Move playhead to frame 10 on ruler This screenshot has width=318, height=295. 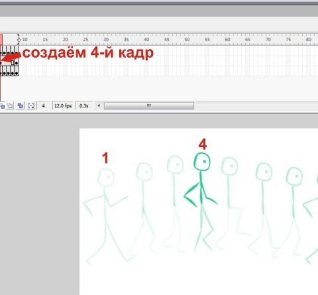(25, 40)
